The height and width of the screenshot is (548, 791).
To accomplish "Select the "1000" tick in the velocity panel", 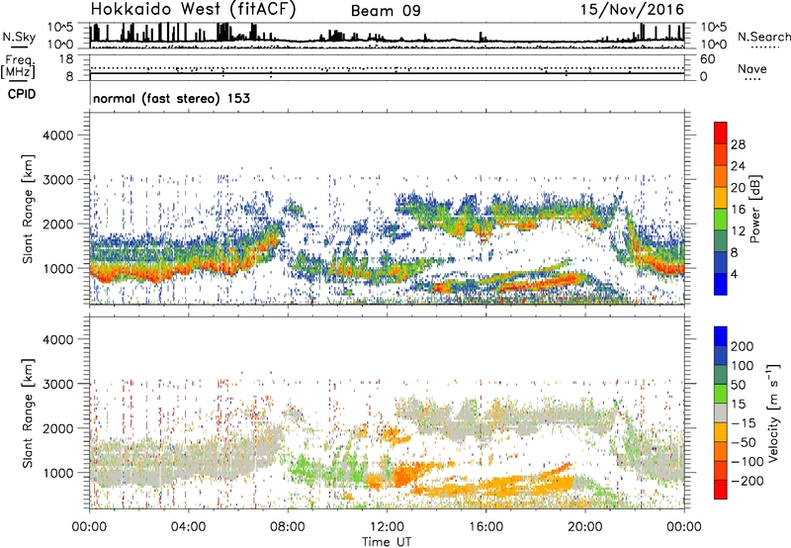I will (x=58, y=473).
